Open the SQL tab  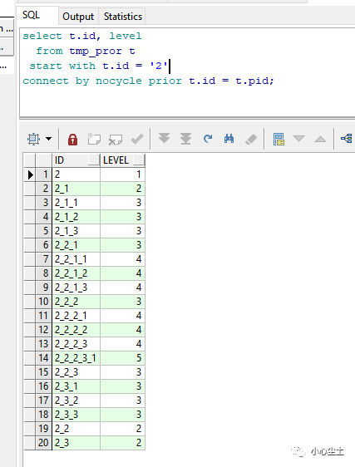pos(31,15)
